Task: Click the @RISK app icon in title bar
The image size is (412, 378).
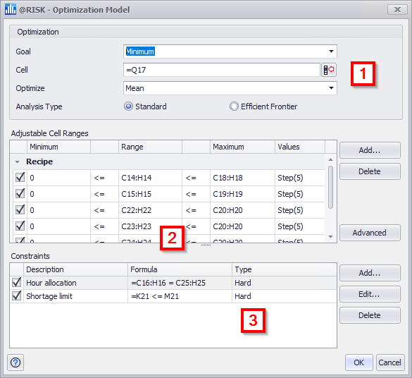Action: click(x=11, y=10)
